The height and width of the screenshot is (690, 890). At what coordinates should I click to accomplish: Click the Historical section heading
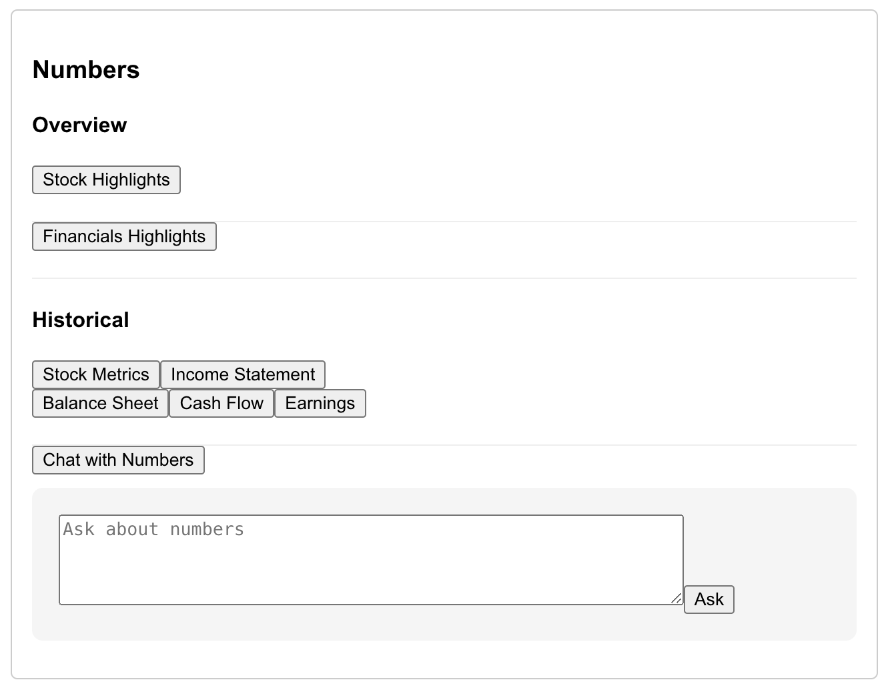click(x=81, y=320)
